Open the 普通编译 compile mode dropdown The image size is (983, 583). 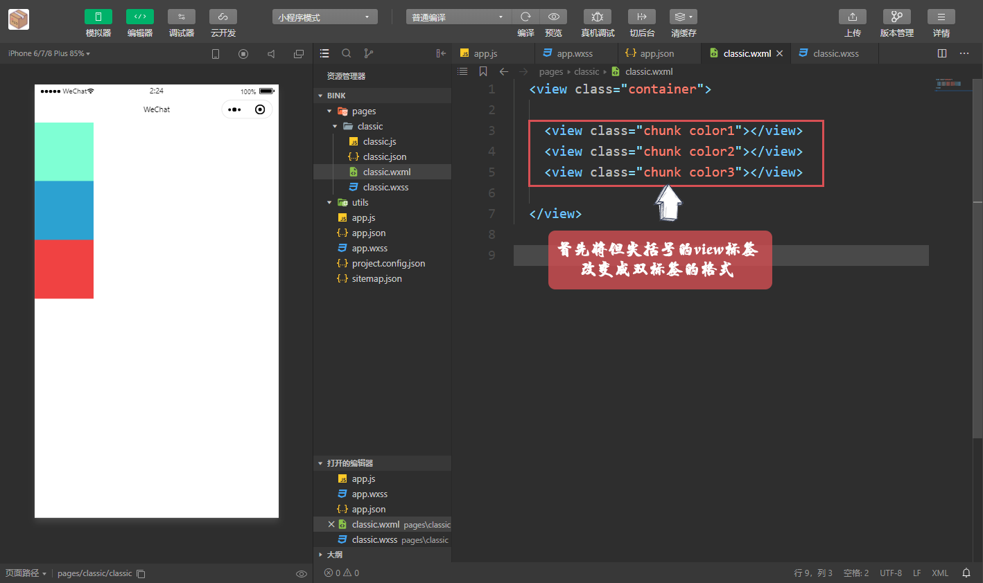click(x=458, y=17)
